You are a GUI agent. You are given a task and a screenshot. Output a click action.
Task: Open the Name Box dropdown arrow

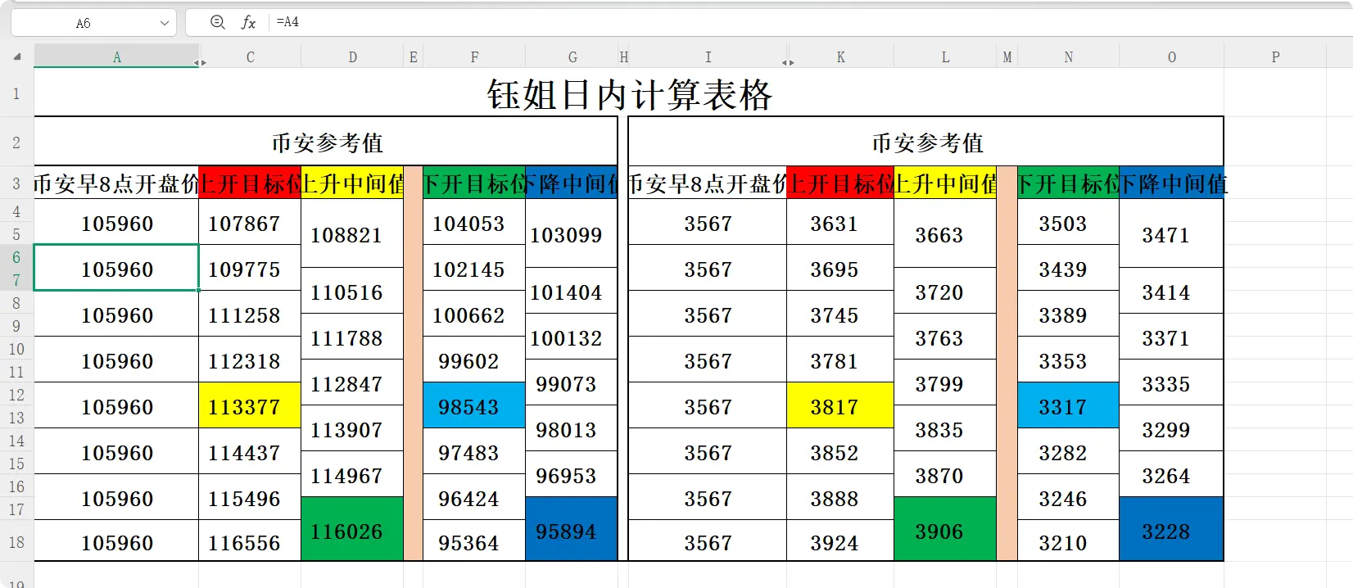pos(165,23)
